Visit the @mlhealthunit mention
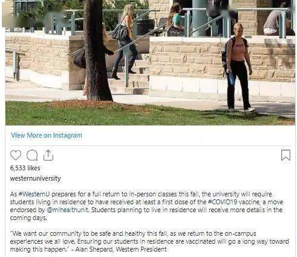Image resolution: width=297 pixels, height=257 pixels. coord(67,210)
